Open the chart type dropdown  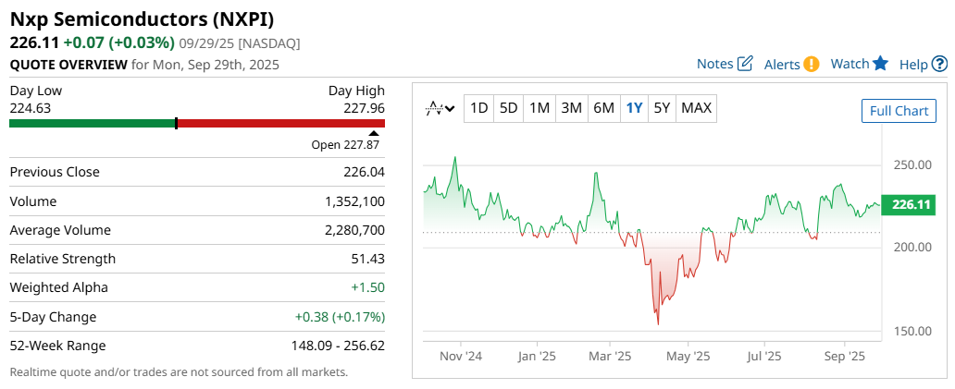click(440, 108)
